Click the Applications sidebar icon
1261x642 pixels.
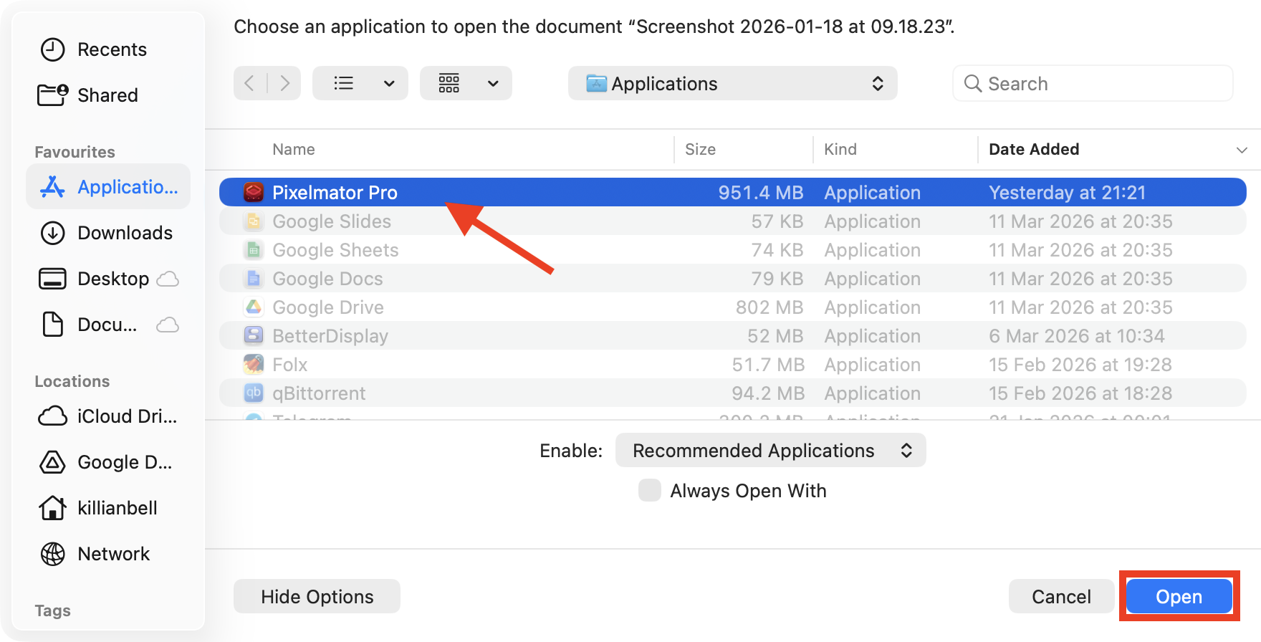tap(52, 187)
